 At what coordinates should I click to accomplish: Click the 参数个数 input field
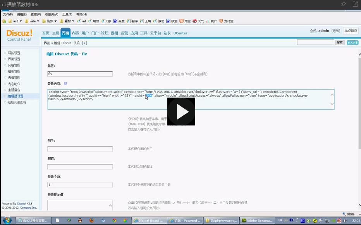click(x=80, y=184)
